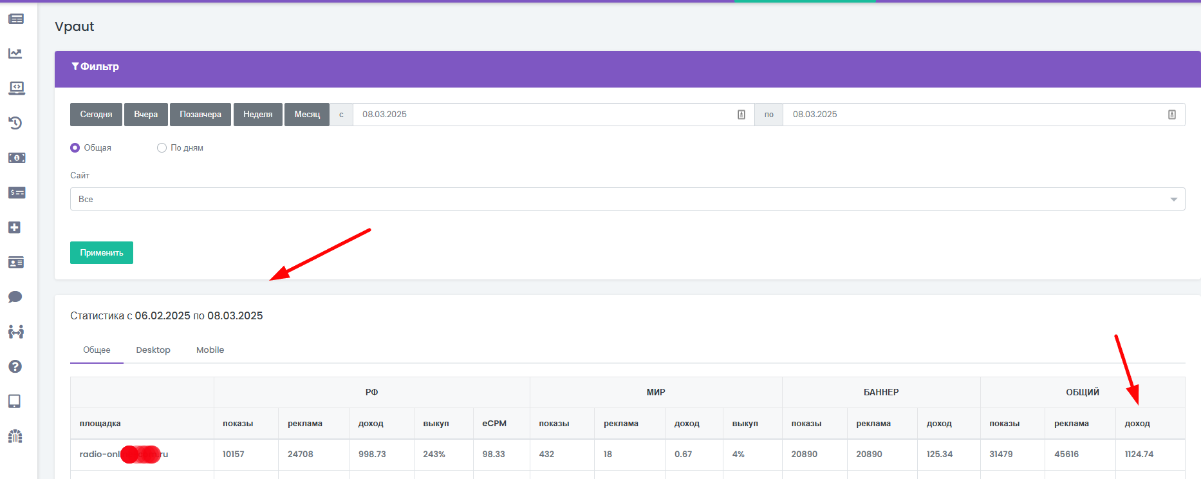The image size is (1201, 479).
Task: Open the line chart statistics sidebar icon
Action: coord(16,53)
